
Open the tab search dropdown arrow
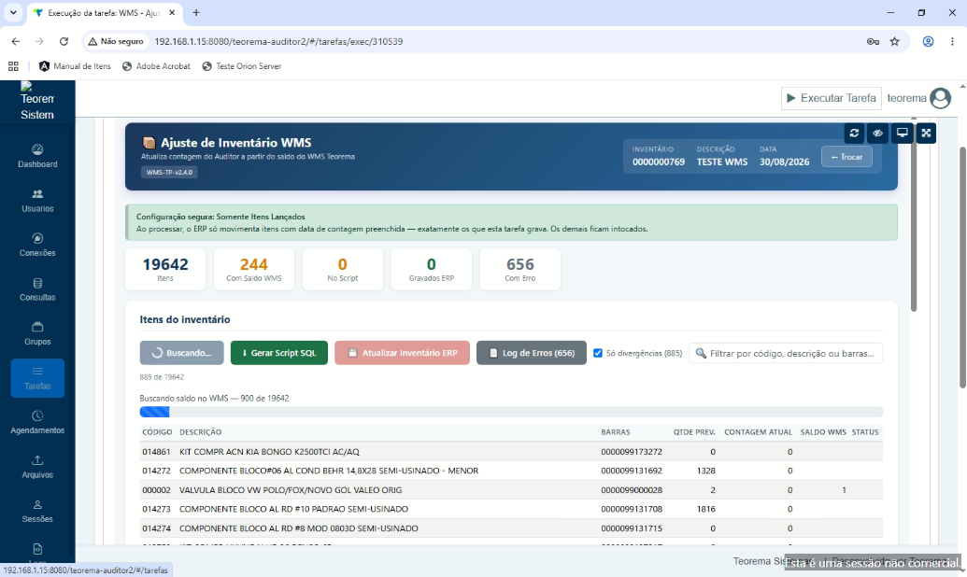coord(13,12)
